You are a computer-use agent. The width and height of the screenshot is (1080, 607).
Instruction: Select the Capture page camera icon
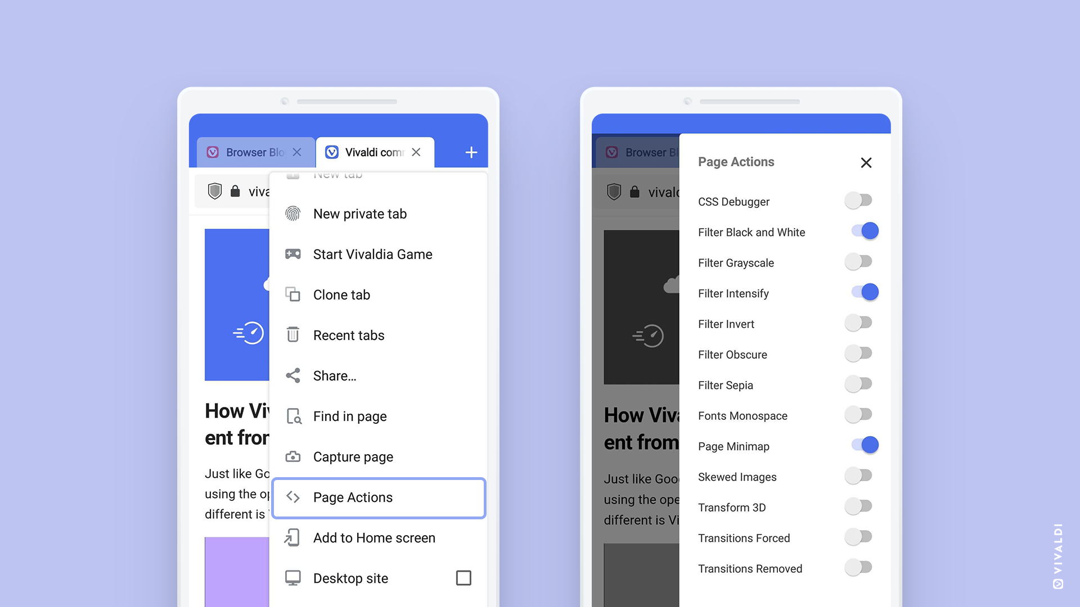[294, 456]
